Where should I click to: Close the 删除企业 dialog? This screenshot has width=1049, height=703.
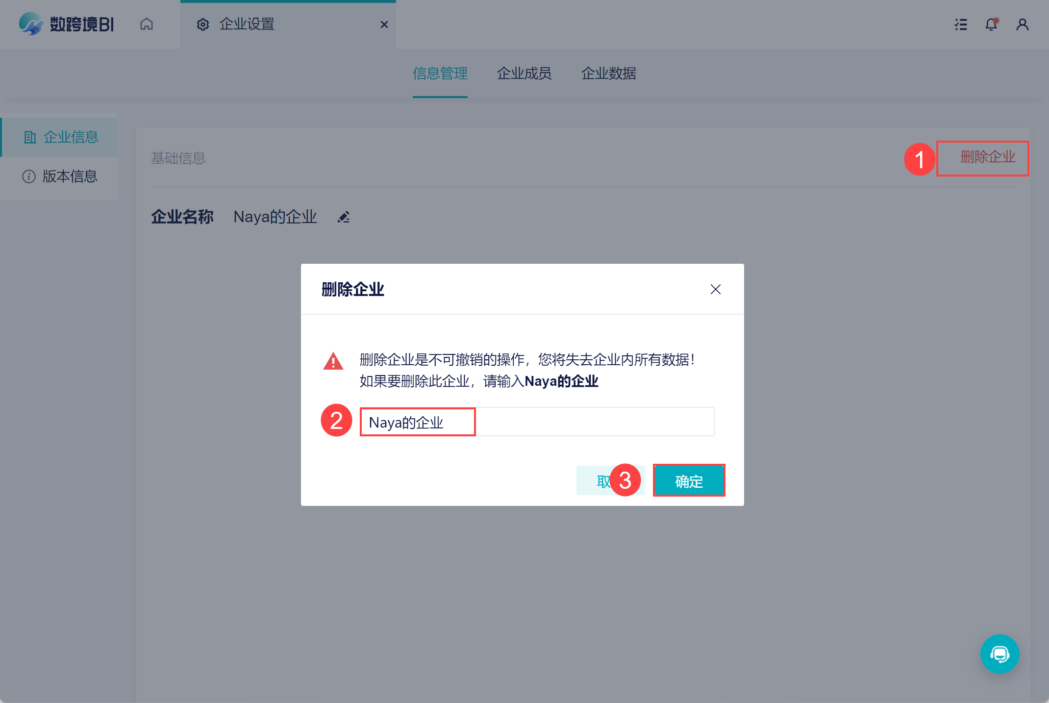[x=715, y=289]
